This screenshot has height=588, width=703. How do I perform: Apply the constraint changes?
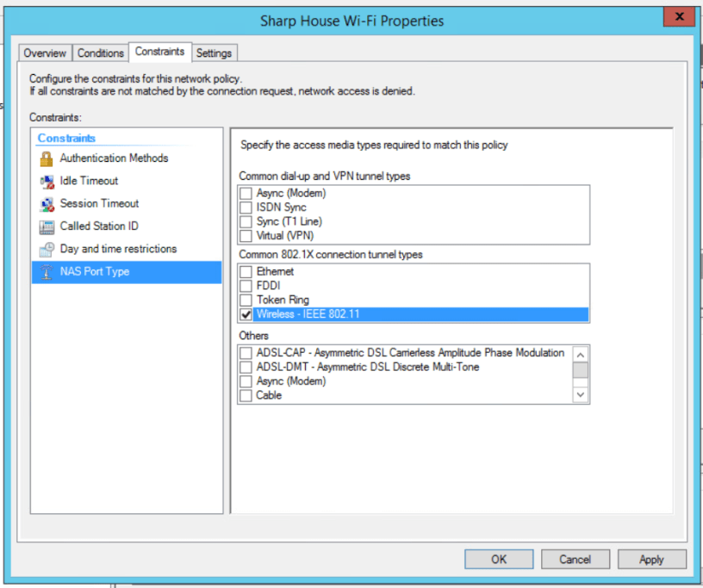tap(651, 559)
